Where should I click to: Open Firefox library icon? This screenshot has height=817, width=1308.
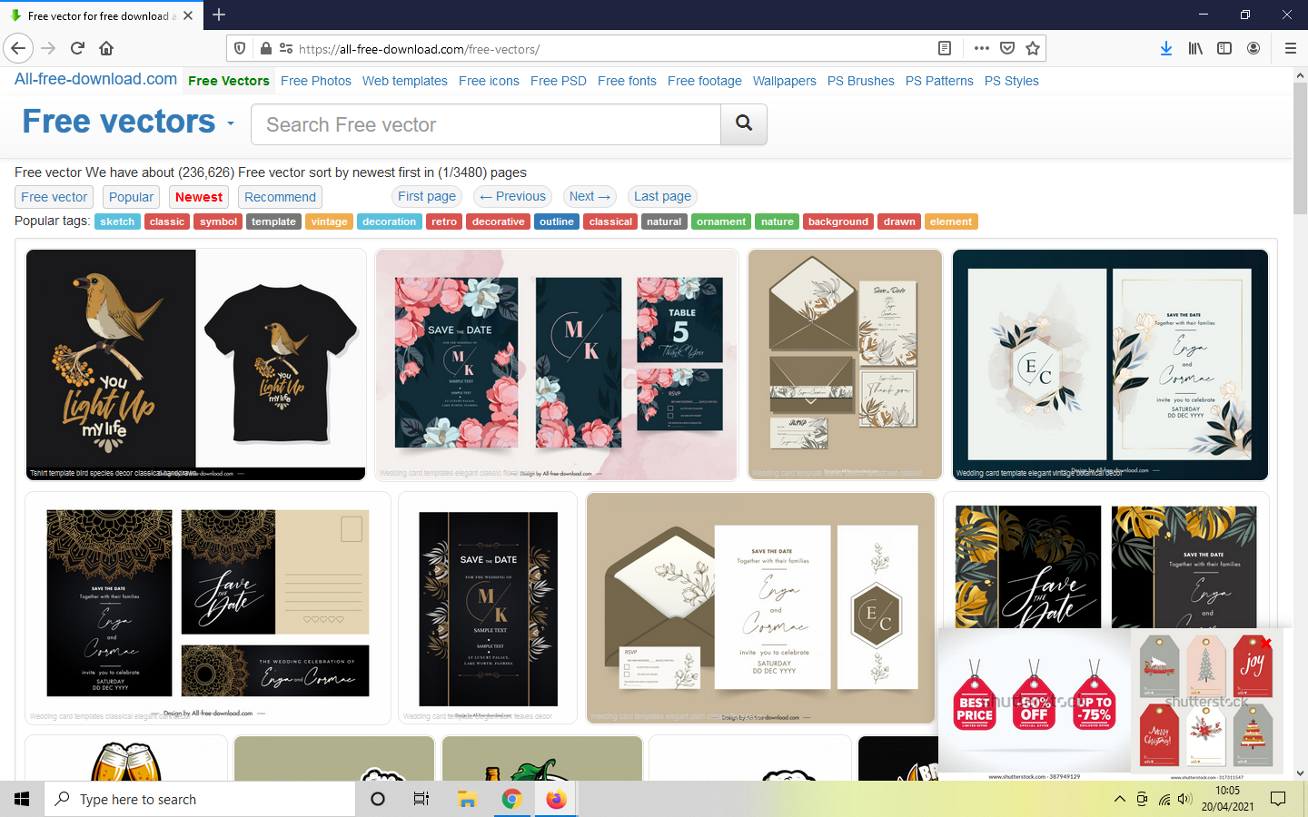(1195, 48)
